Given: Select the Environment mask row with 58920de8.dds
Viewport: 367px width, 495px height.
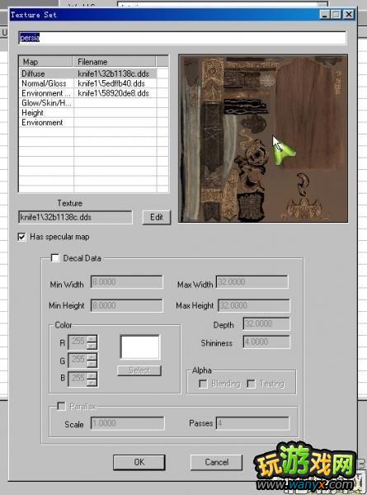Looking at the screenshot, I should tap(88, 93).
